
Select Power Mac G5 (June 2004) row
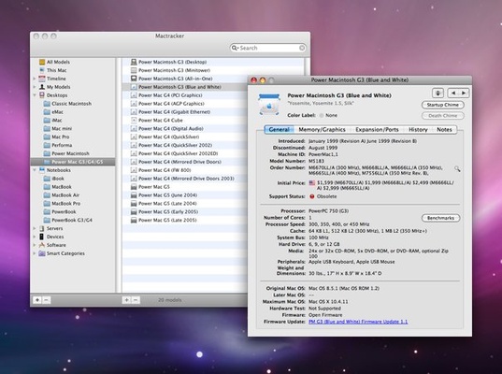(x=184, y=195)
